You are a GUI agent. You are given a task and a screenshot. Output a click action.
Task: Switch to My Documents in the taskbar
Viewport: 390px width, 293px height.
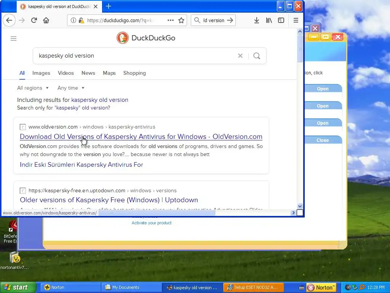click(131, 288)
